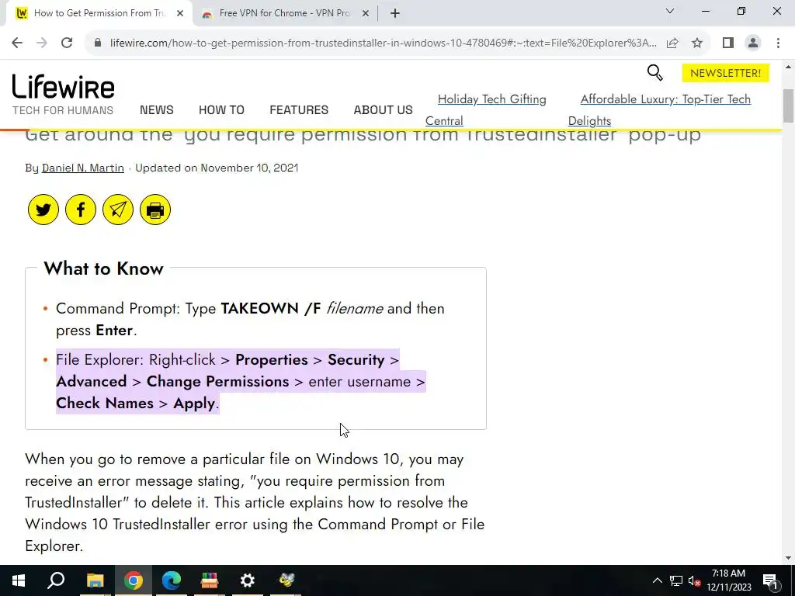This screenshot has height=596, width=795.
Task: Reload the current page
Action: [x=67, y=43]
